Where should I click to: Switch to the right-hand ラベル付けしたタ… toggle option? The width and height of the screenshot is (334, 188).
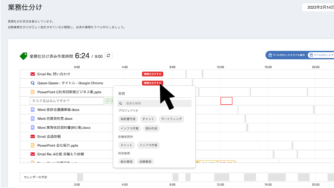321,55
